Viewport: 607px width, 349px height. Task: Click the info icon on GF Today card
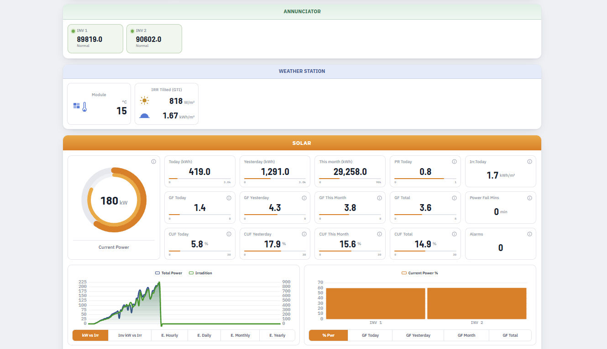pyautogui.click(x=229, y=198)
